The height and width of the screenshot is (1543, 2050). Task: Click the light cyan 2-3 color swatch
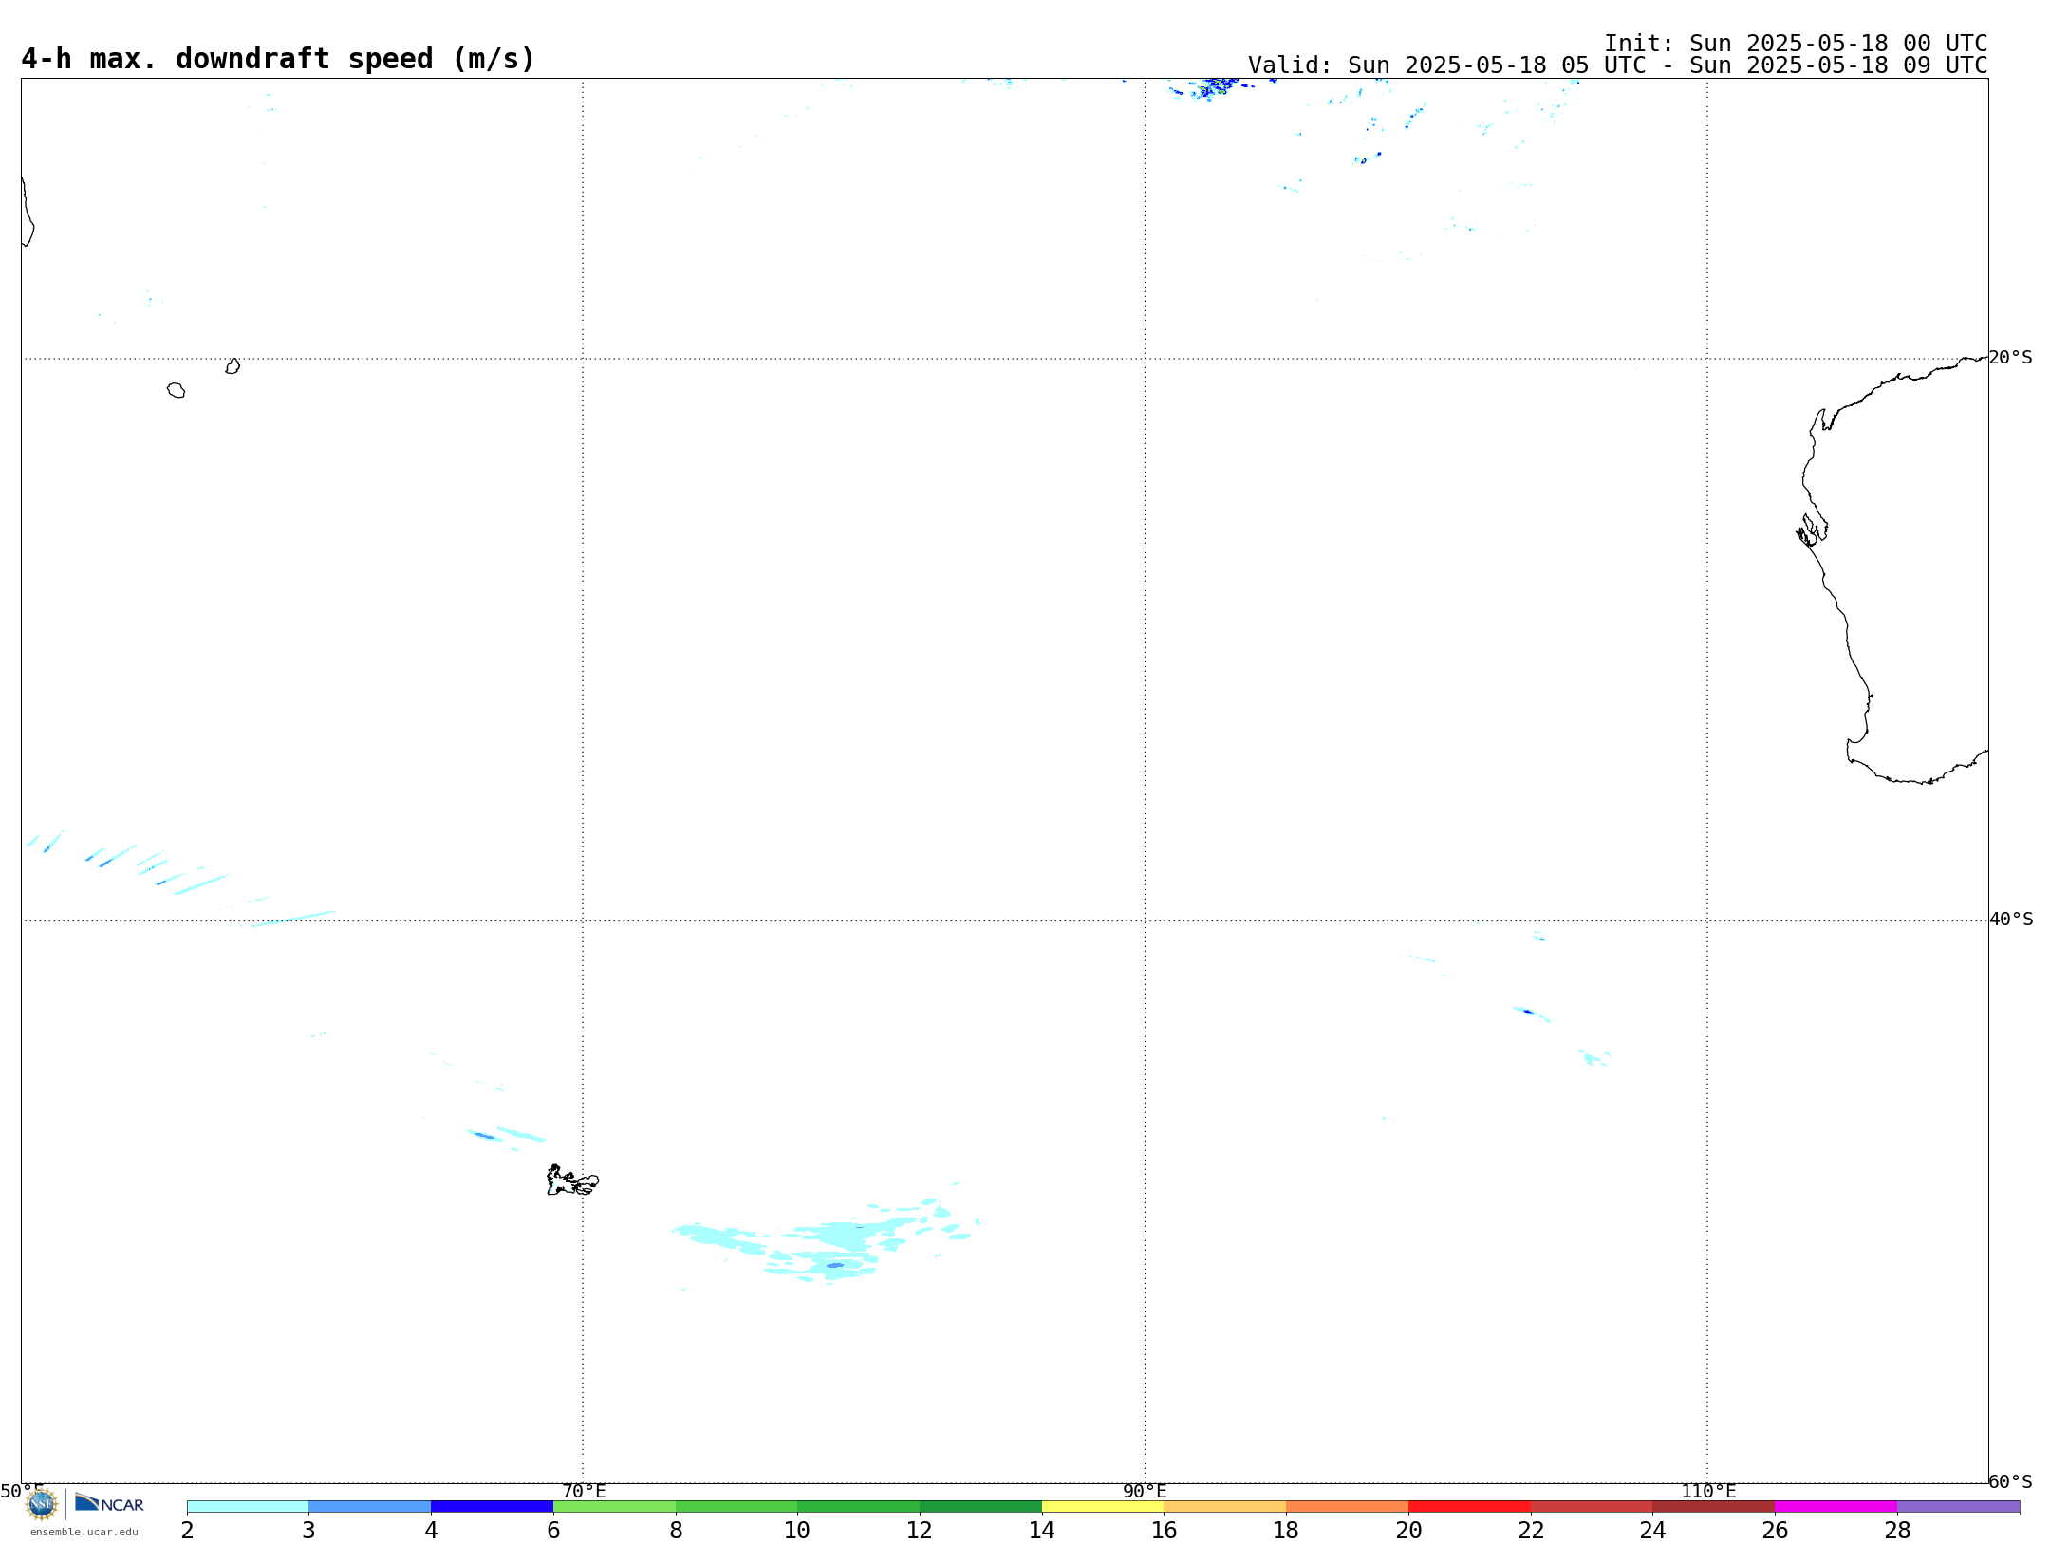coord(248,1507)
